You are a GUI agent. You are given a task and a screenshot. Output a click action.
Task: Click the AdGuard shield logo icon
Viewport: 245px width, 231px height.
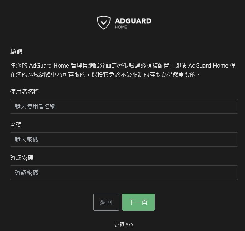103,23
